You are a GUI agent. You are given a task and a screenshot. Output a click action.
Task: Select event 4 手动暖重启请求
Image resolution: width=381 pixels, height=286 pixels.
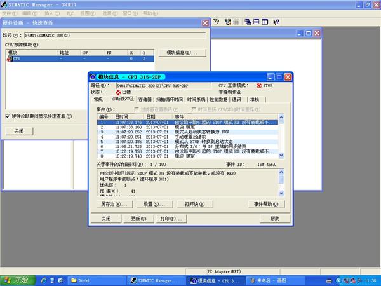tap(187, 137)
